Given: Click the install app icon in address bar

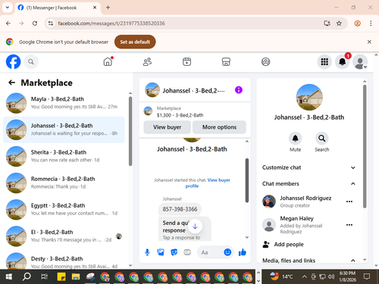Looking at the screenshot, I should (x=327, y=23).
